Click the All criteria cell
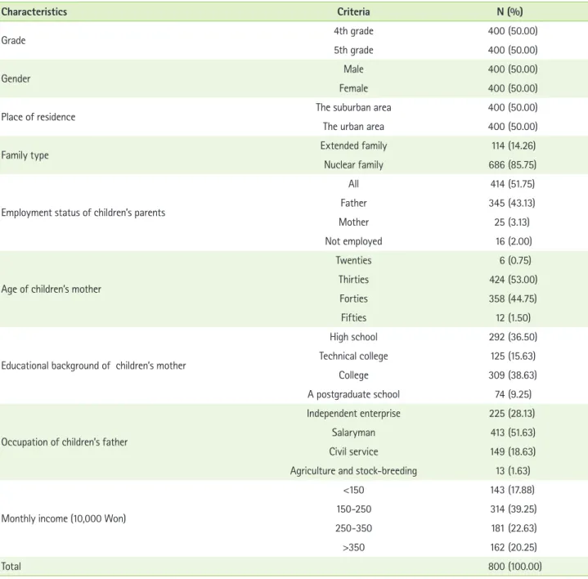Viewport: 588px width, 579px height. tap(353, 184)
